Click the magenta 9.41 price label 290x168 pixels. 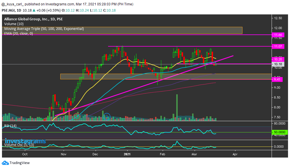point(277,79)
